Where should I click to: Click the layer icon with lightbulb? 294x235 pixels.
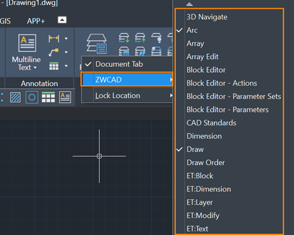[156, 38]
